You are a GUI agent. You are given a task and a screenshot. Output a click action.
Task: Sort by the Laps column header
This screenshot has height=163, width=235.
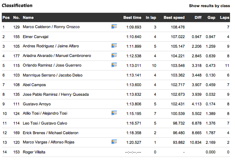click(x=225, y=17)
